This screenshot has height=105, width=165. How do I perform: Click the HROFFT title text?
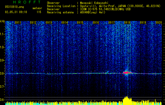(27, 2)
